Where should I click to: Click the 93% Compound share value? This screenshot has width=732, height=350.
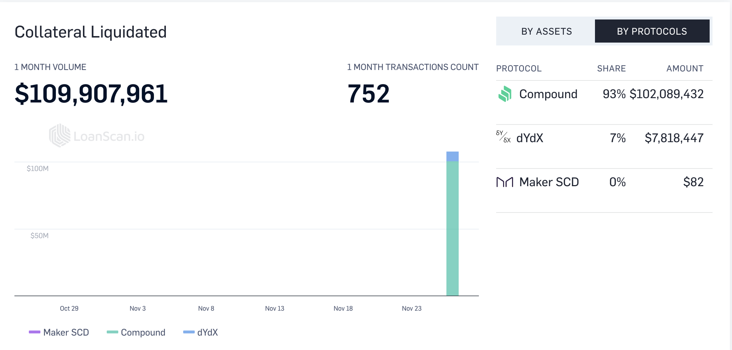coord(614,94)
